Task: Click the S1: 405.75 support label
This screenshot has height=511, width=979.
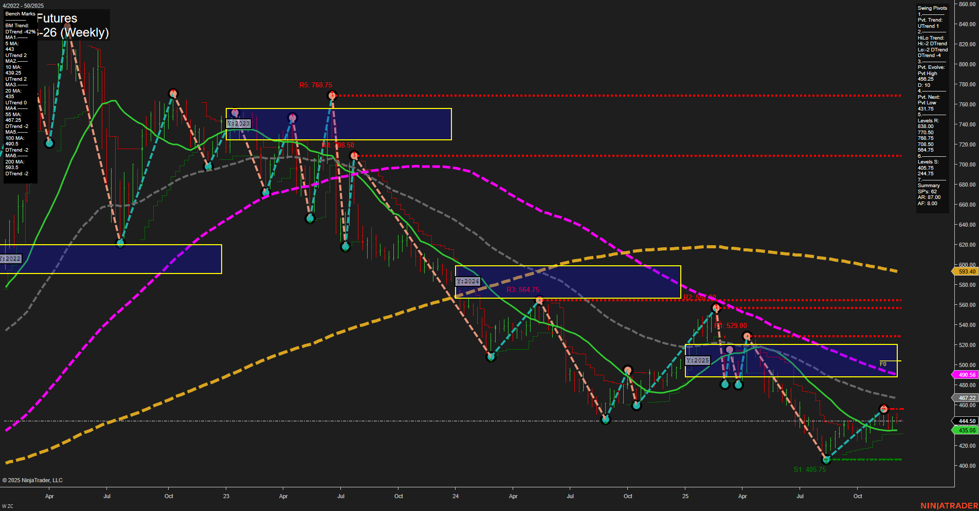Action: pyautogui.click(x=810, y=469)
